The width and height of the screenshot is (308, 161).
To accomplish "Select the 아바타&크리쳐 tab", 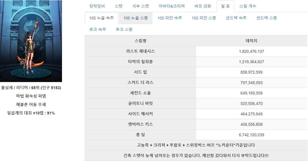I will point(172,6).
